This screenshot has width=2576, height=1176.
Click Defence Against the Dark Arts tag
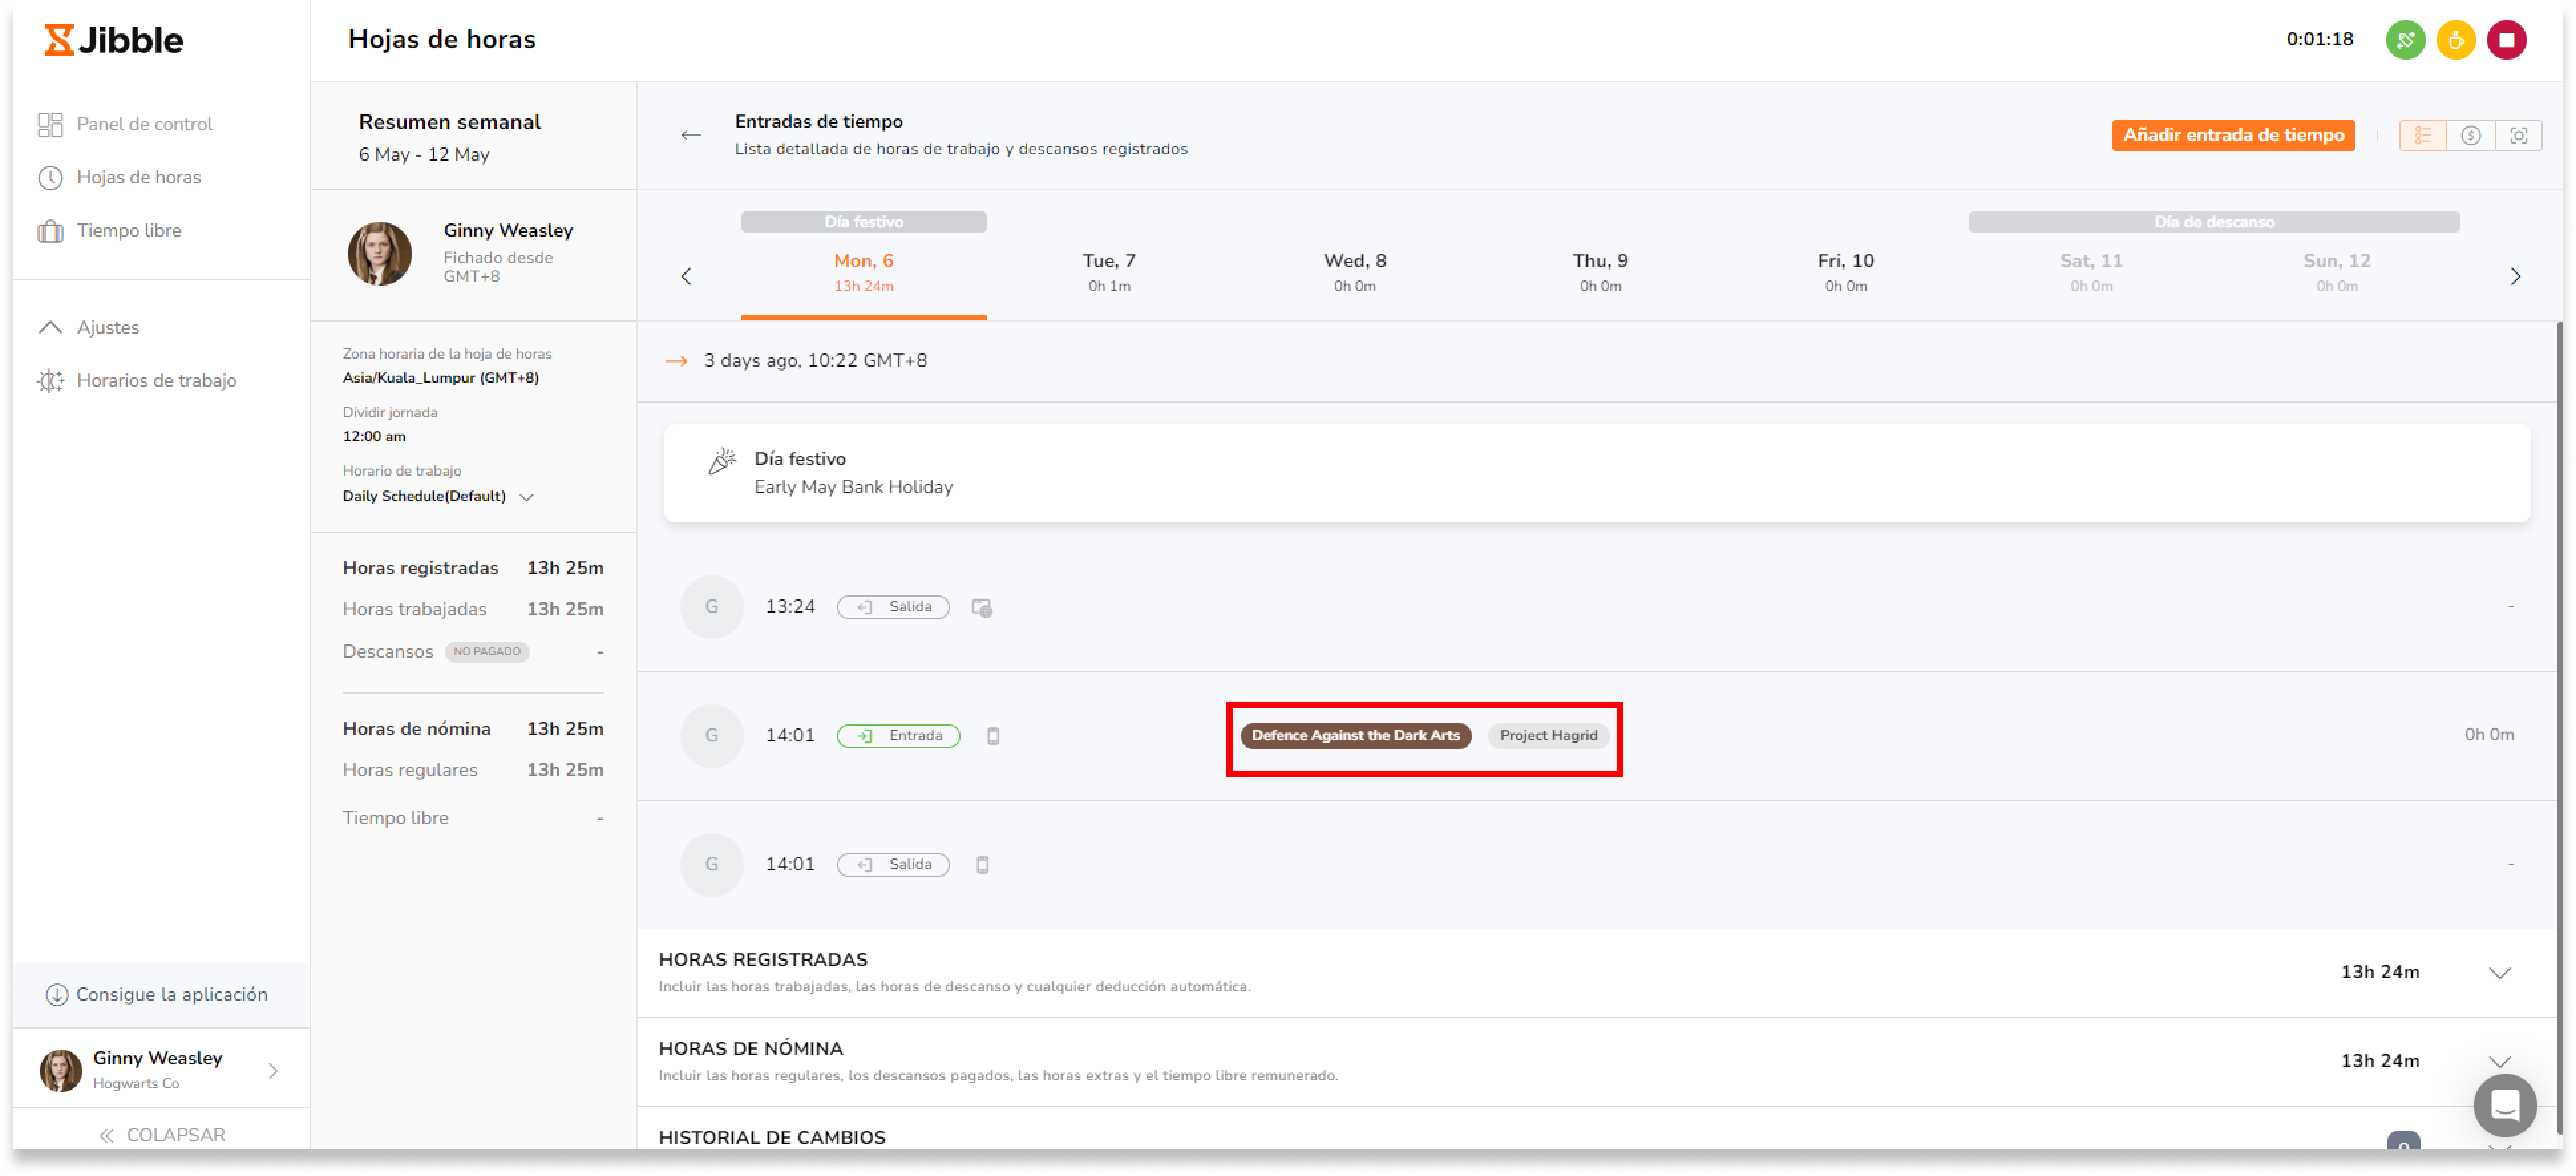click(x=1355, y=735)
